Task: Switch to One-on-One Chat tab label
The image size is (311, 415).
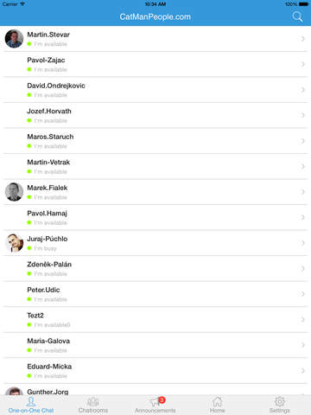Action: pos(31,410)
